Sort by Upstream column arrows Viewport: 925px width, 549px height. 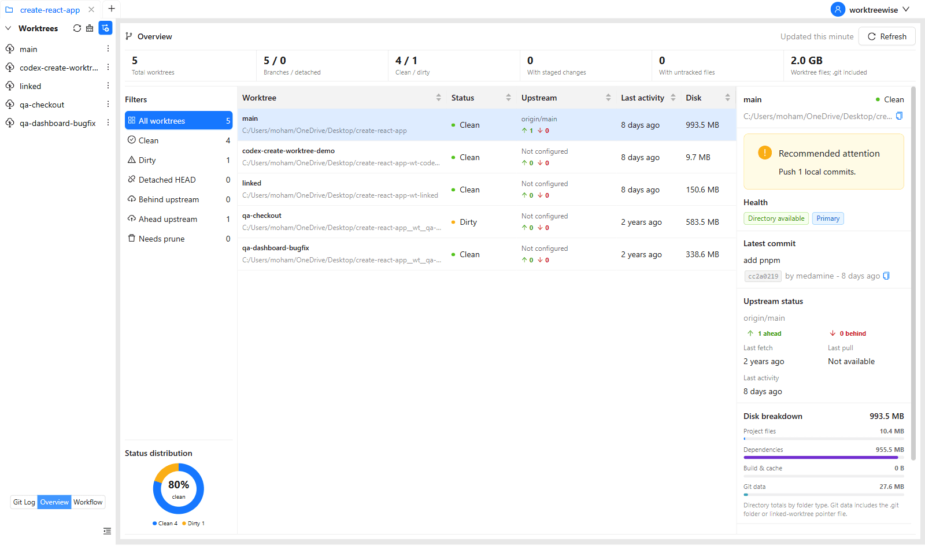(608, 98)
